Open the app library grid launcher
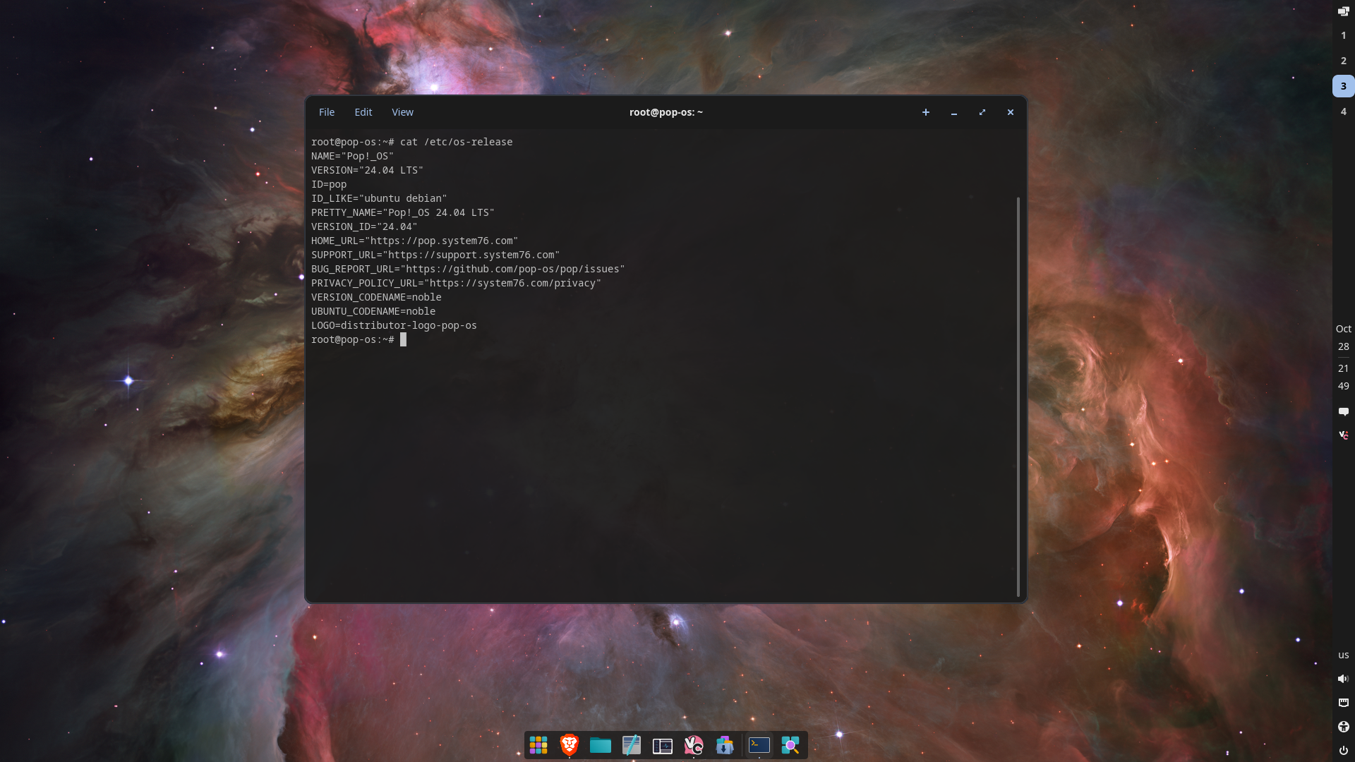Image resolution: width=1355 pixels, height=762 pixels. pos(538,745)
